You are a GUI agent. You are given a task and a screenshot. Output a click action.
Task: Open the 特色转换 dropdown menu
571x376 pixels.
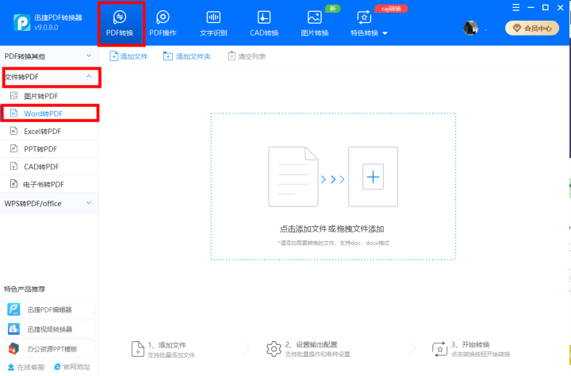pyautogui.click(x=369, y=23)
